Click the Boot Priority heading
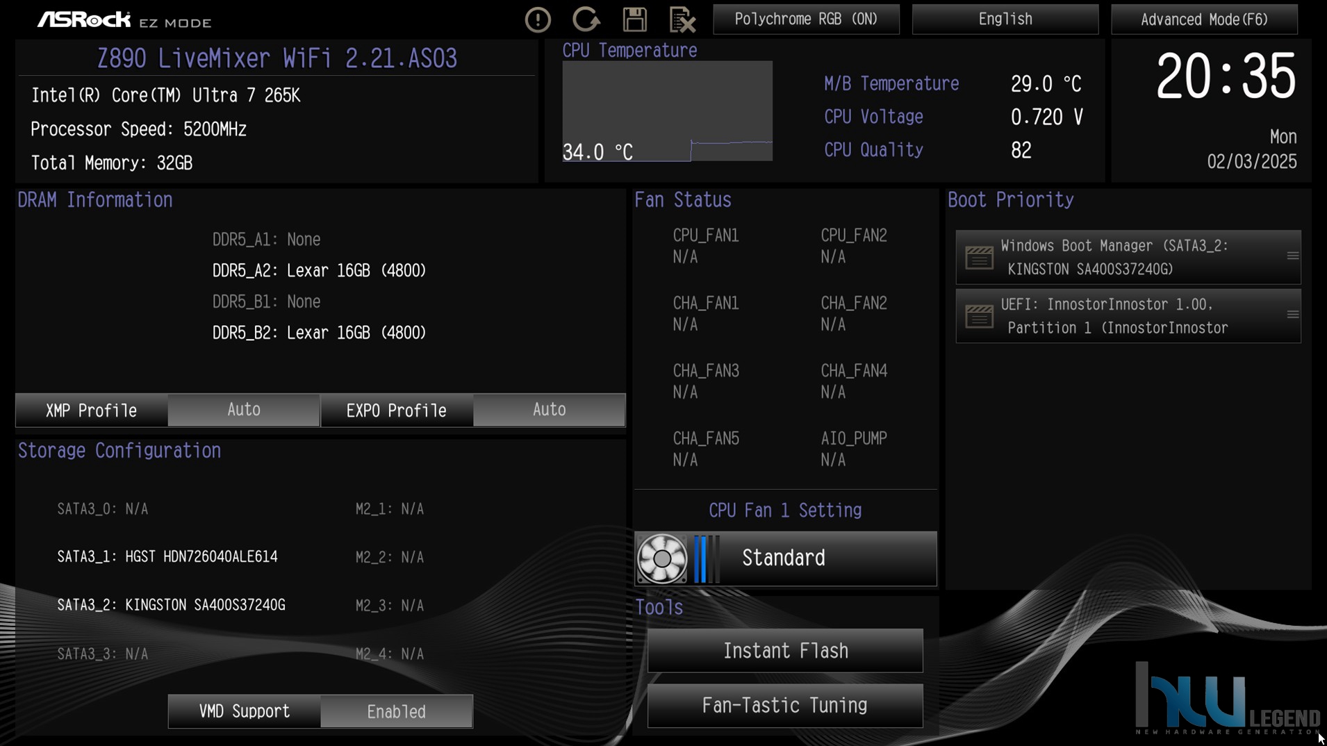This screenshot has height=746, width=1327. [x=1010, y=200]
